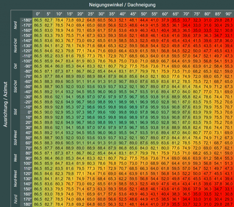Select '55,3' in the -90° row

pyautogui.click(x=229, y=66)
